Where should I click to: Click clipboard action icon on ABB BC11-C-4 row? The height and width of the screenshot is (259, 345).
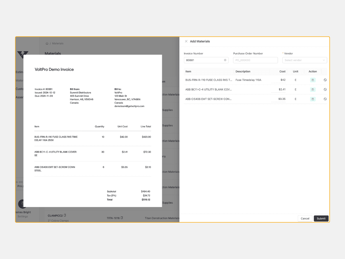tap(313, 89)
